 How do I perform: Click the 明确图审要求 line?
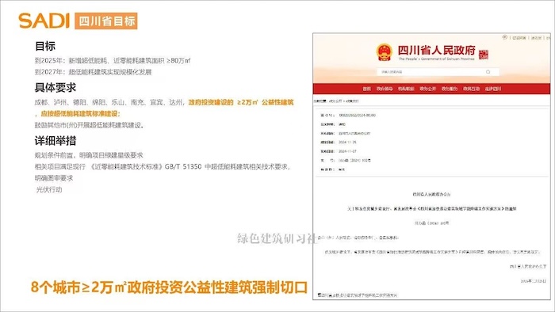(54, 178)
